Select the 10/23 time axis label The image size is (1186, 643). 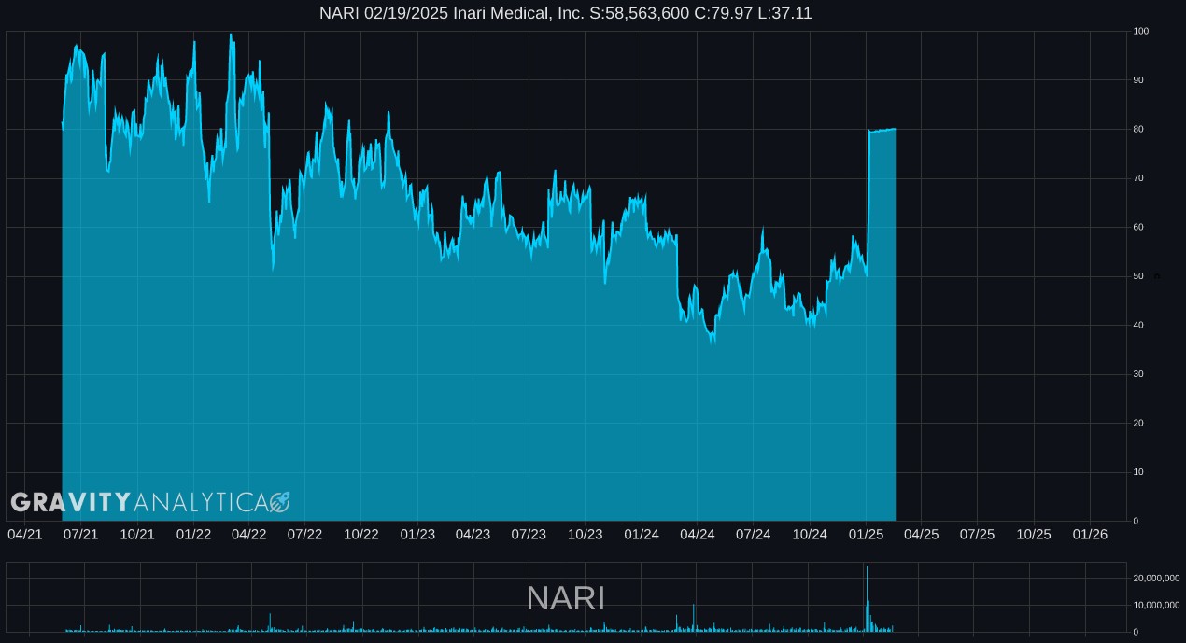coord(586,534)
